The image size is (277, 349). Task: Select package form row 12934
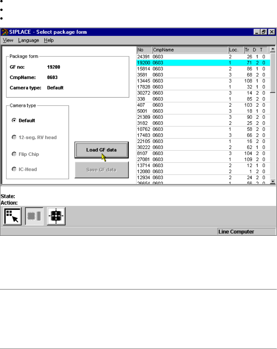(x=203, y=178)
